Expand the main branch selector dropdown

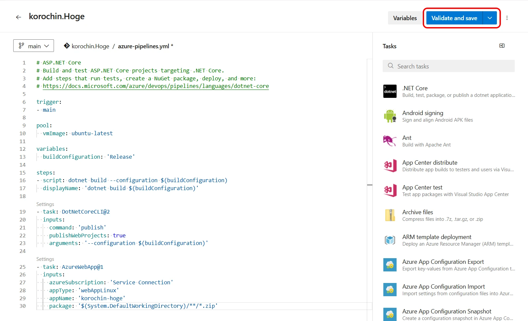click(x=33, y=46)
